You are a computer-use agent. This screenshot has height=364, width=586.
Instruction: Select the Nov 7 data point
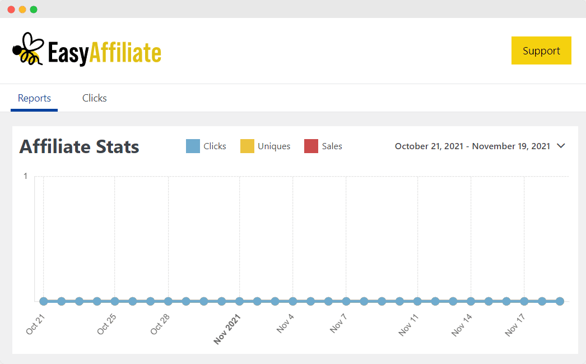346,301
